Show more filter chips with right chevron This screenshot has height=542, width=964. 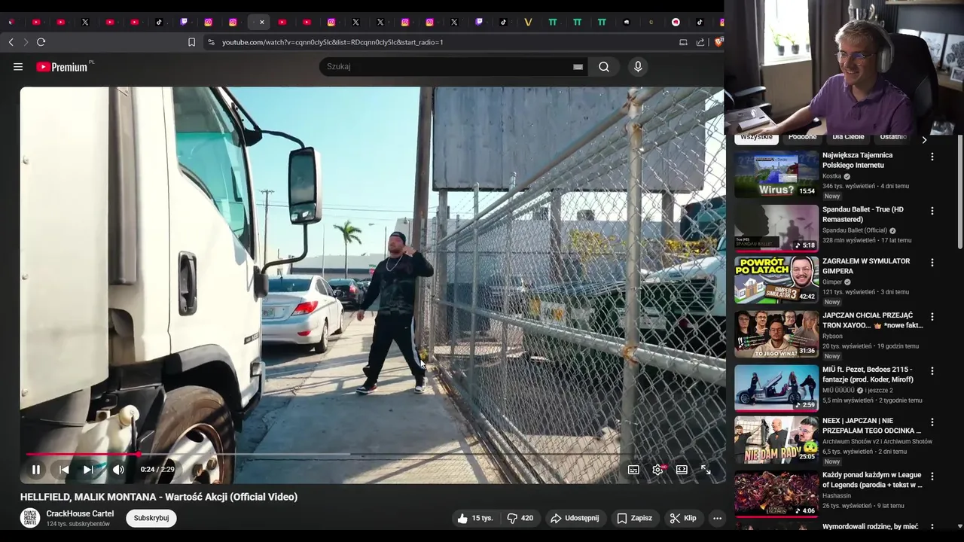[924, 139]
